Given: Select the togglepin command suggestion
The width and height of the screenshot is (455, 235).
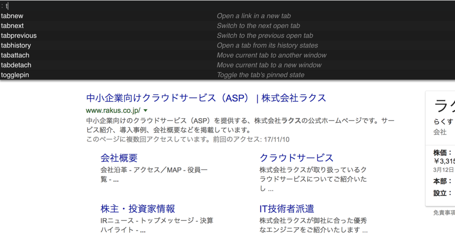Looking at the screenshot, I should tap(227, 75).
